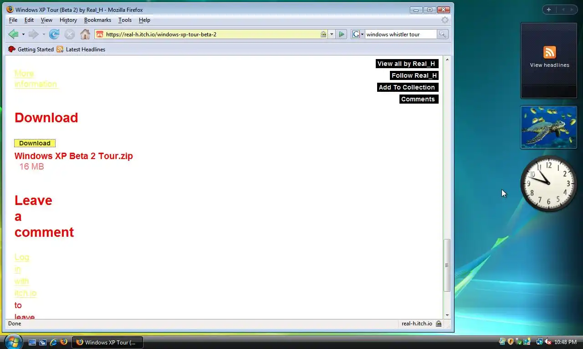This screenshot has width=583, height=349.
Task: Open the History menu
Action: (68, 20)
